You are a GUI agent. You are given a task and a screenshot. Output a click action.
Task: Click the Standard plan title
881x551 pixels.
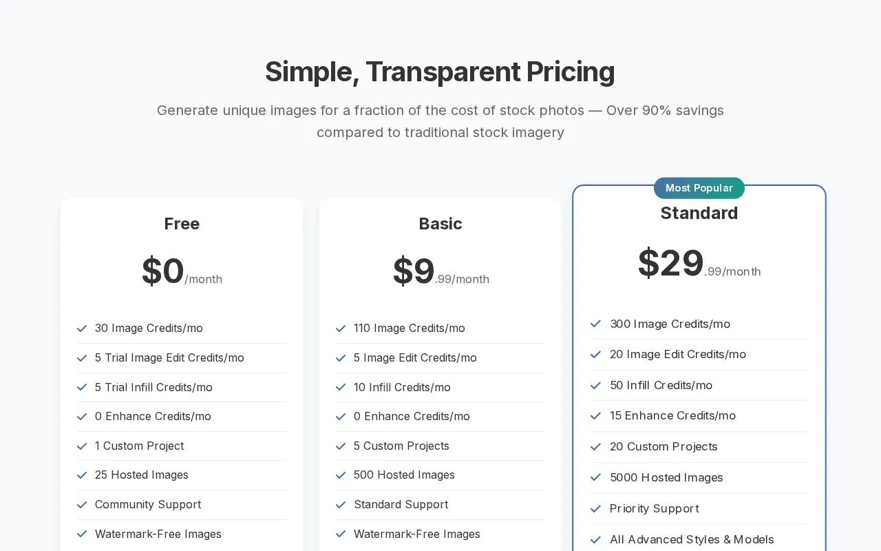(699, 213)
